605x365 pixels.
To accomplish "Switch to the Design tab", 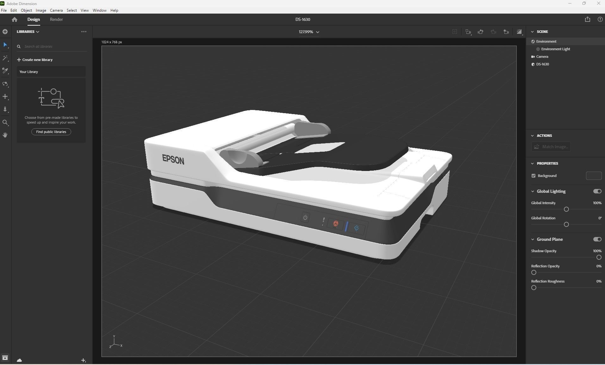I will point(34,19).
